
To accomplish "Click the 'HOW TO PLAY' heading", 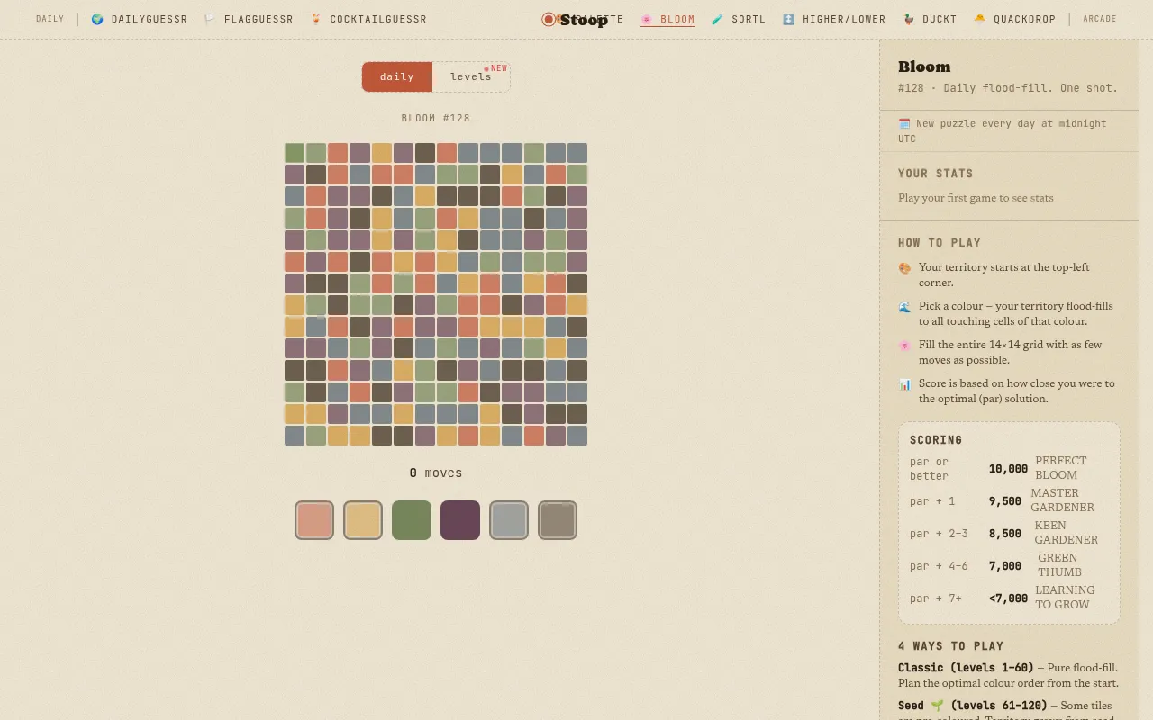I will coord(940,243).
